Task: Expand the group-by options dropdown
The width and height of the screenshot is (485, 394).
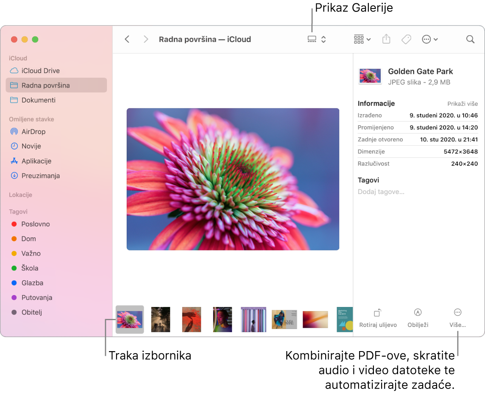Action: pyautogui.click(x=362, y=39)
